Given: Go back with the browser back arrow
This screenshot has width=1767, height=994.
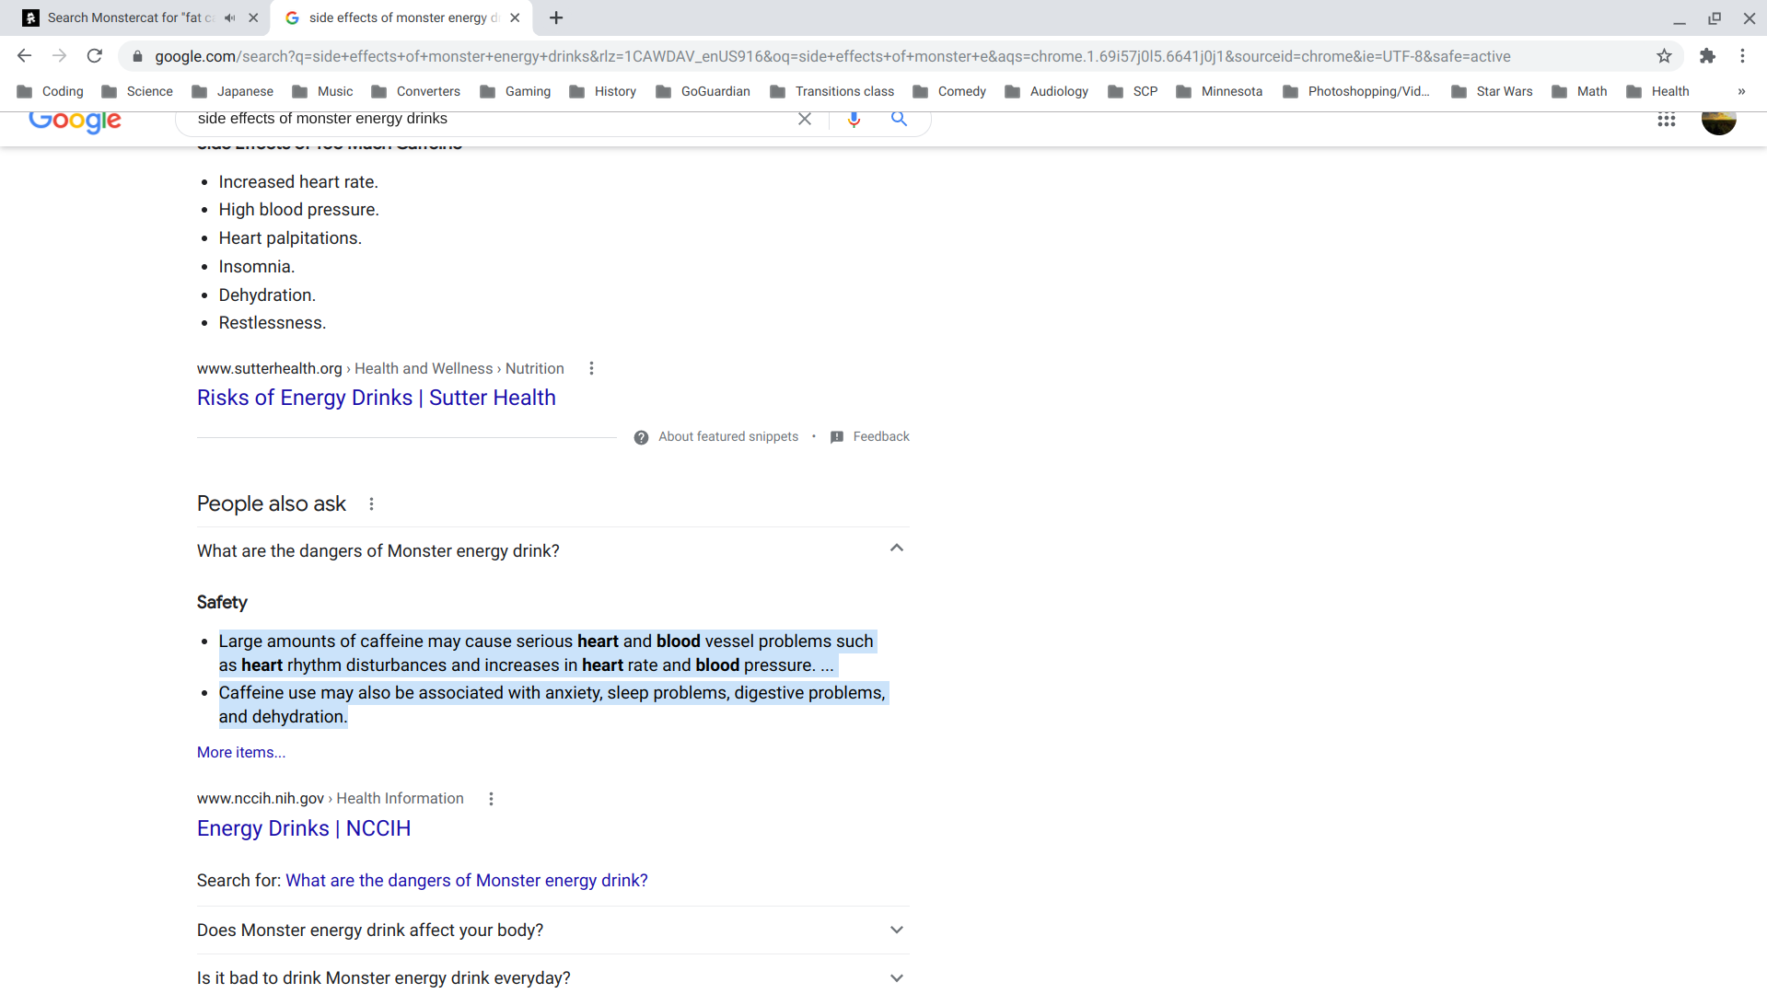Looking at the screenshot, I should pos(25,56).
